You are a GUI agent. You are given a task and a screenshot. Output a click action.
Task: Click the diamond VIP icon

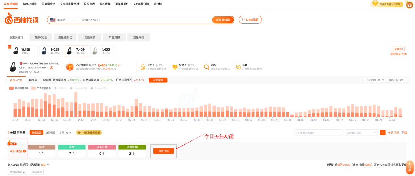(375, 3)
